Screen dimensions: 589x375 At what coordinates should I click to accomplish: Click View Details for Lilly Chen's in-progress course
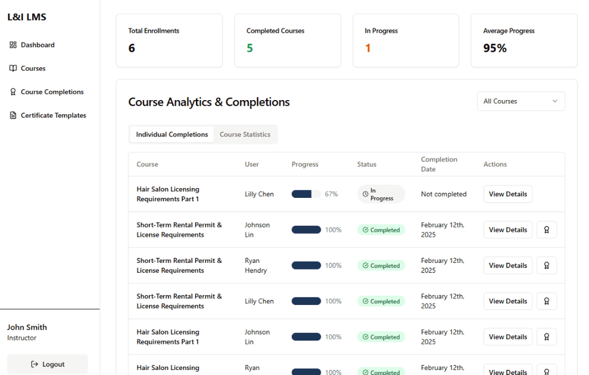[x=507, y=194]
